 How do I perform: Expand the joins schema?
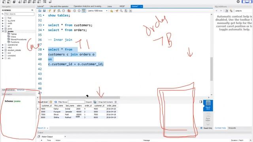[x=3, y=29]
